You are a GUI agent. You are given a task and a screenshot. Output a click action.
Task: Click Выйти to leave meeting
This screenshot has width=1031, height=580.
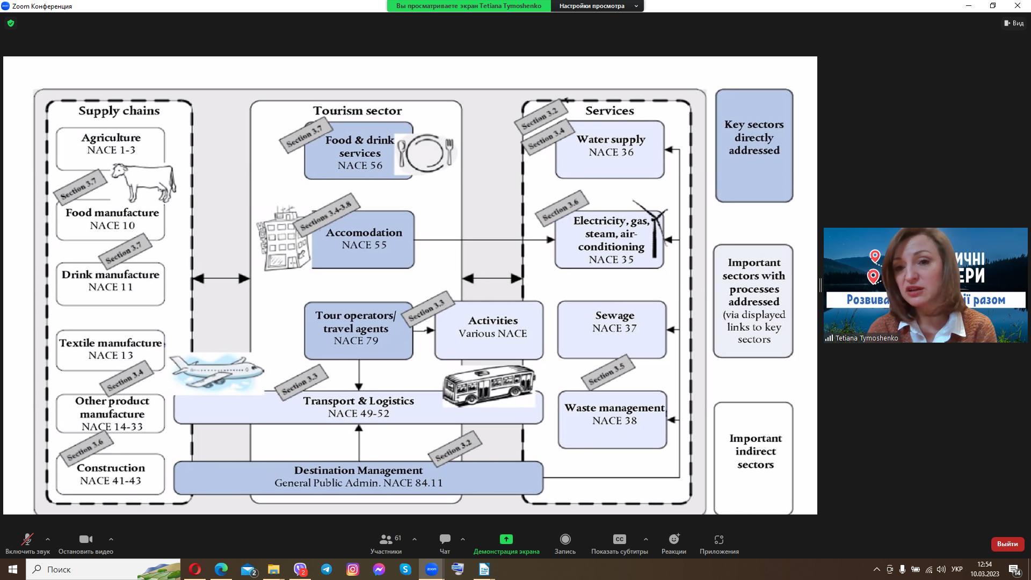[x=1007, y=544]
